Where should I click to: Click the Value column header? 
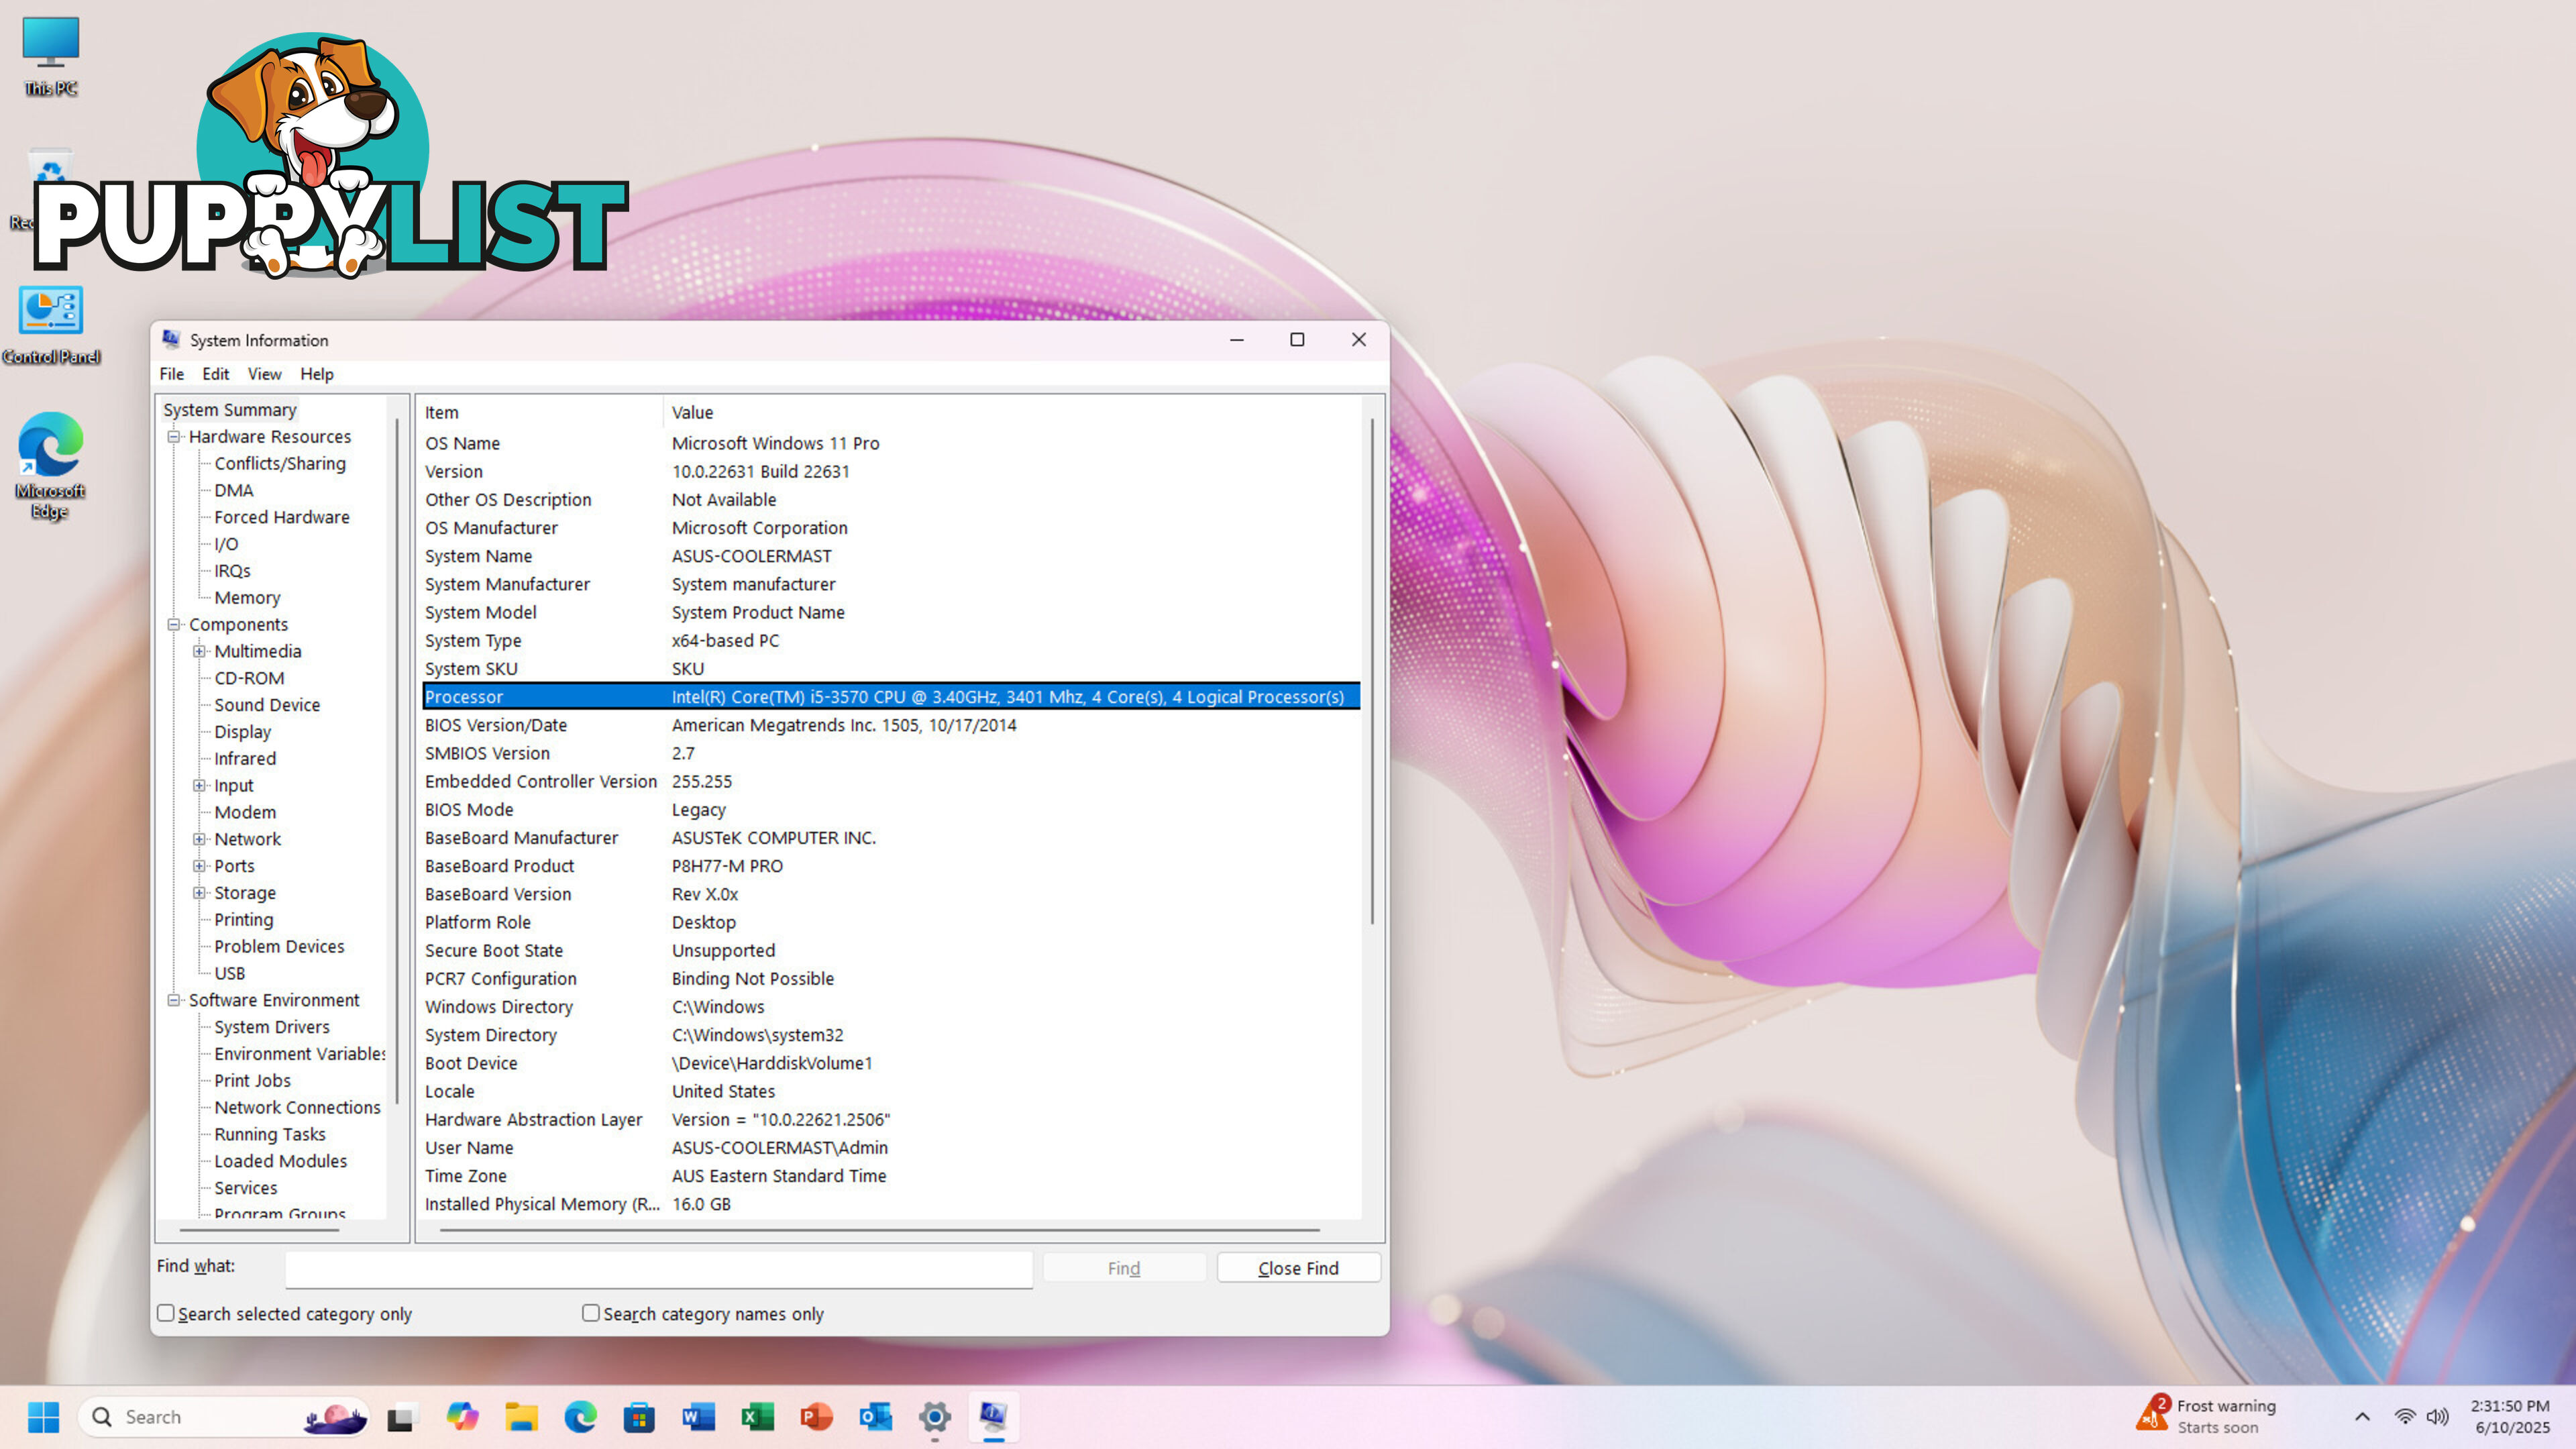tap(1012, 412)
